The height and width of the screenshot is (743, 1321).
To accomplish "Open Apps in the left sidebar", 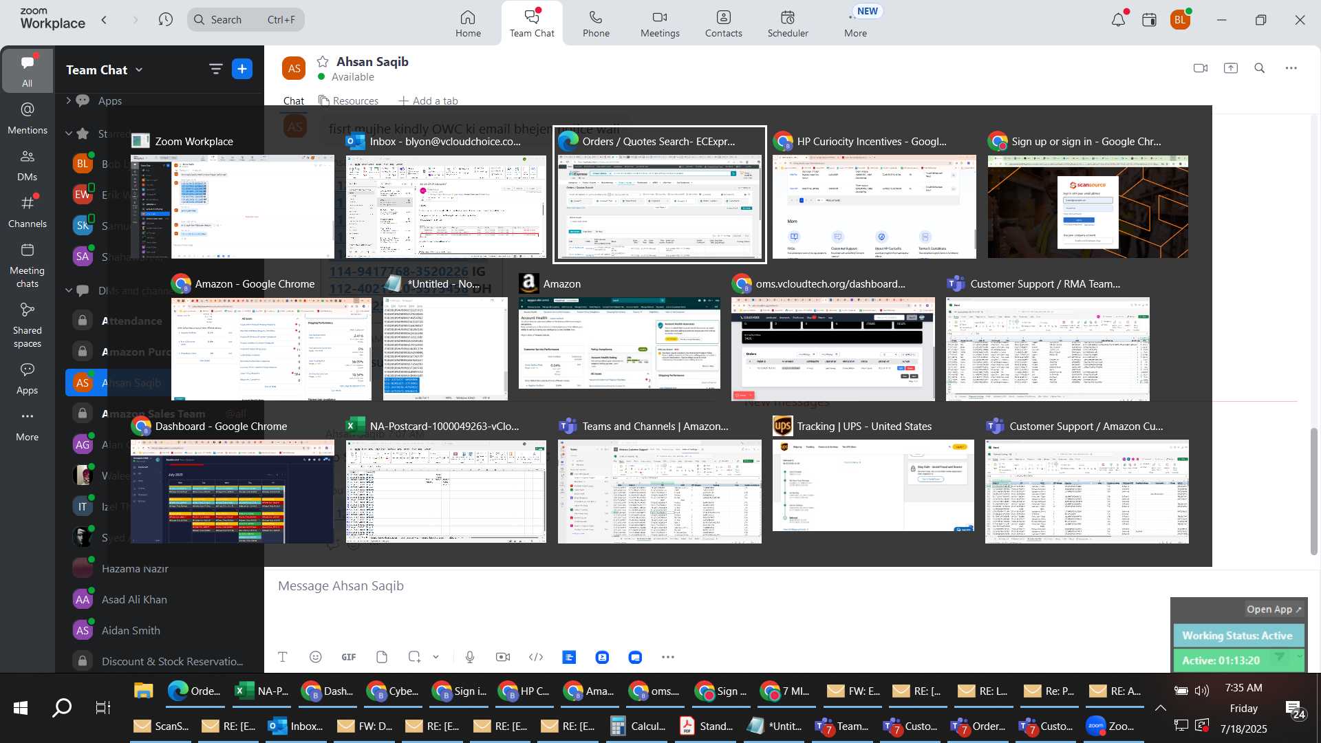I will pos(27,378).
